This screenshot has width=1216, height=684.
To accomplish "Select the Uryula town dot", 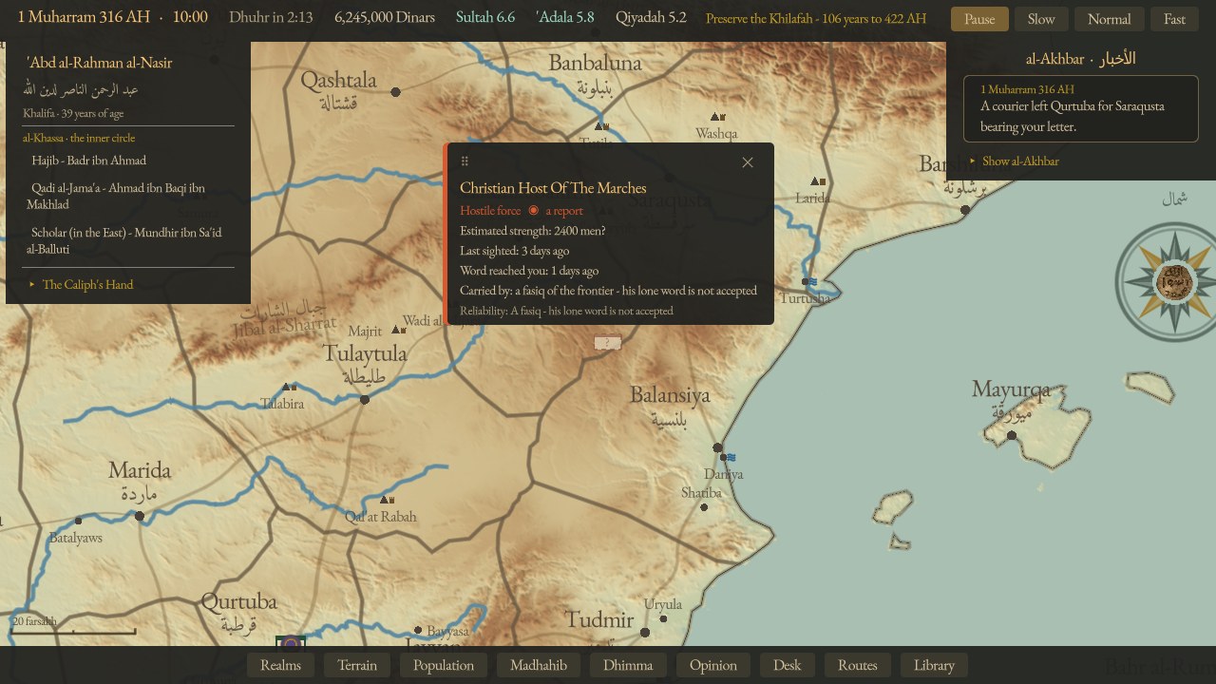I will click(x=663, y=618).
